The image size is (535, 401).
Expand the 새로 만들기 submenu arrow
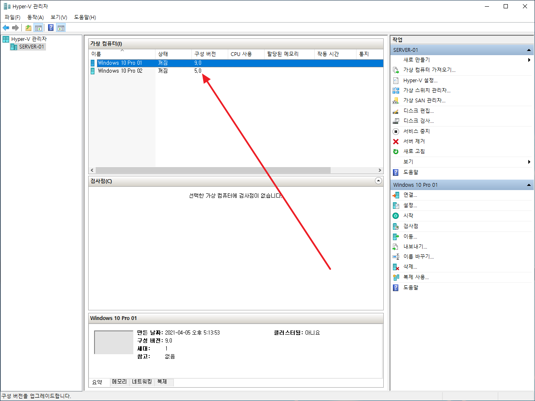point(529,60)
